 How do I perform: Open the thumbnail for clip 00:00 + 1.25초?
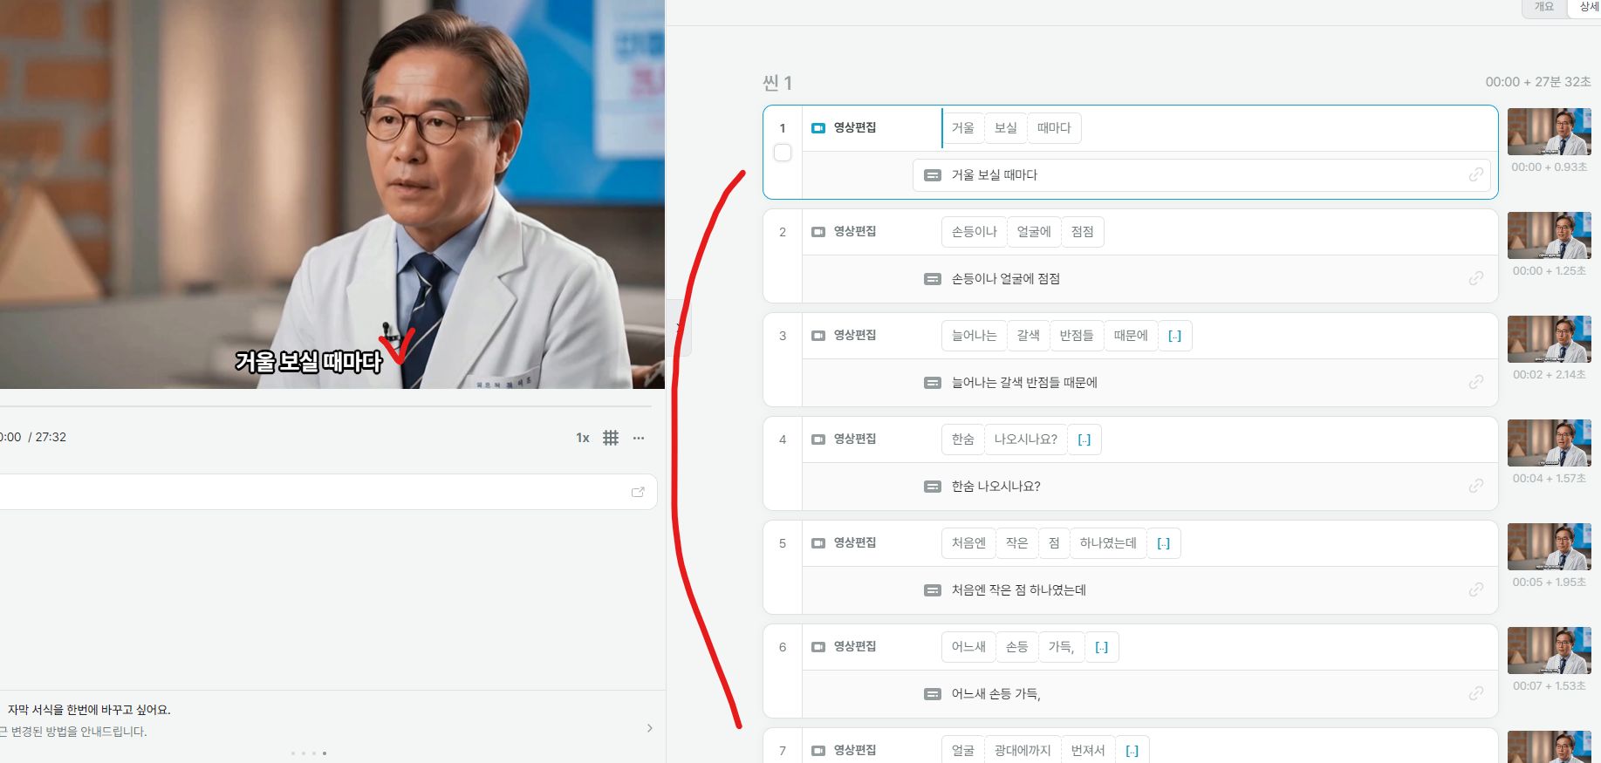click(x=1550, y=235)
